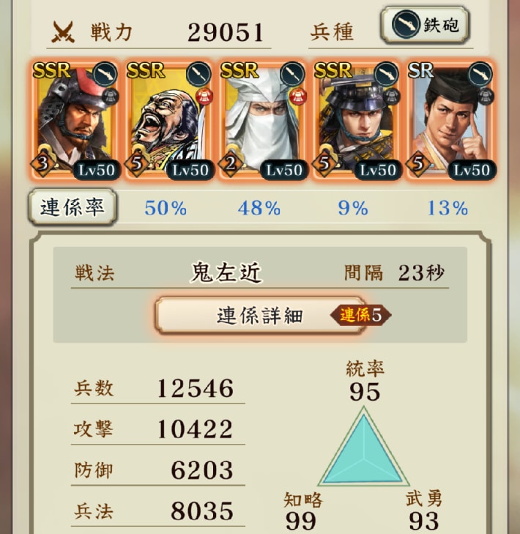Click the 鬼左近 tactic name
The width and height of the screenshot is (520, 534).
point(226,272)
